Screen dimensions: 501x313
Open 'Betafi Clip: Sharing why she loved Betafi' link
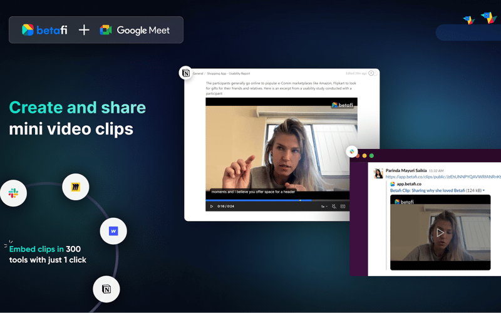(x=428, y=190)
